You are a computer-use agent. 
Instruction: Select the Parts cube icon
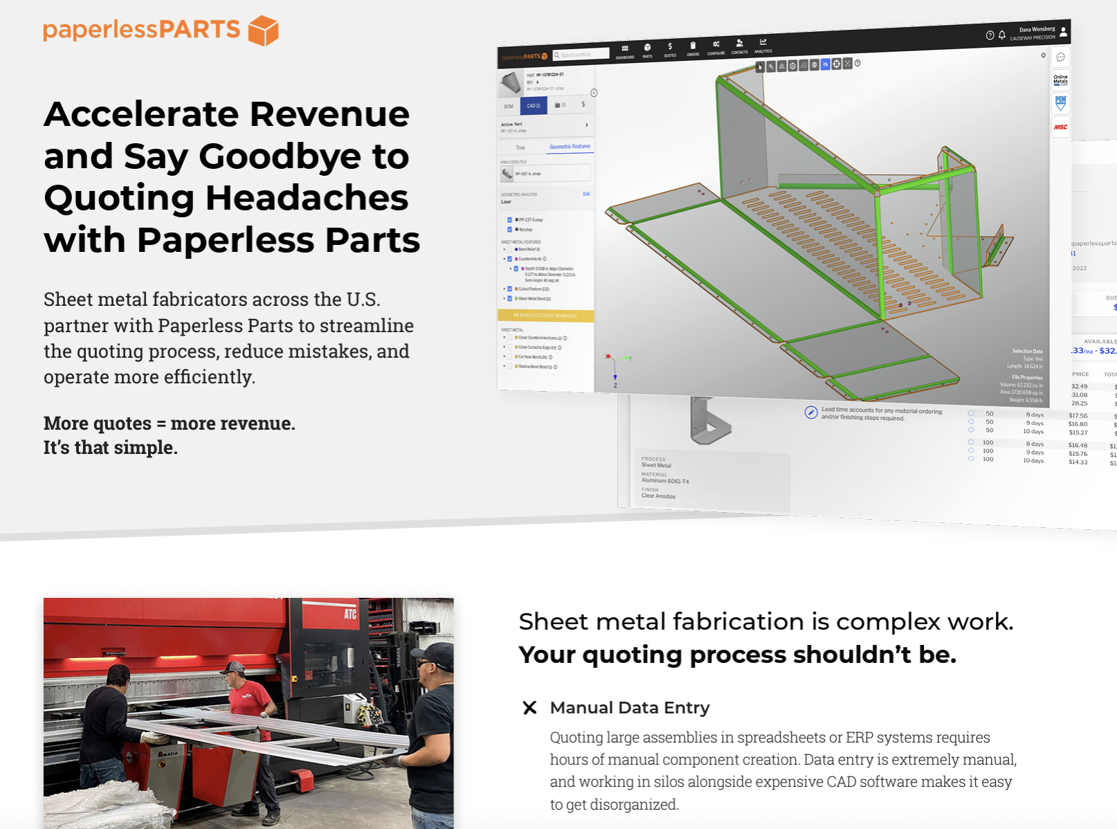tap(648, 48)
